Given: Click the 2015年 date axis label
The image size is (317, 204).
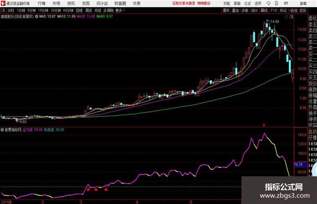Looking at the screenshot, I should pos(6,202).
